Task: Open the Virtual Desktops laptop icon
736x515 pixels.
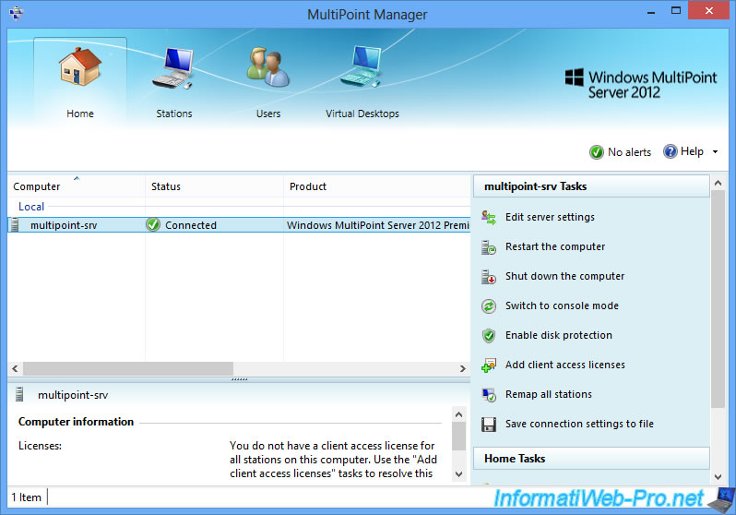Action: coord(361,66)
